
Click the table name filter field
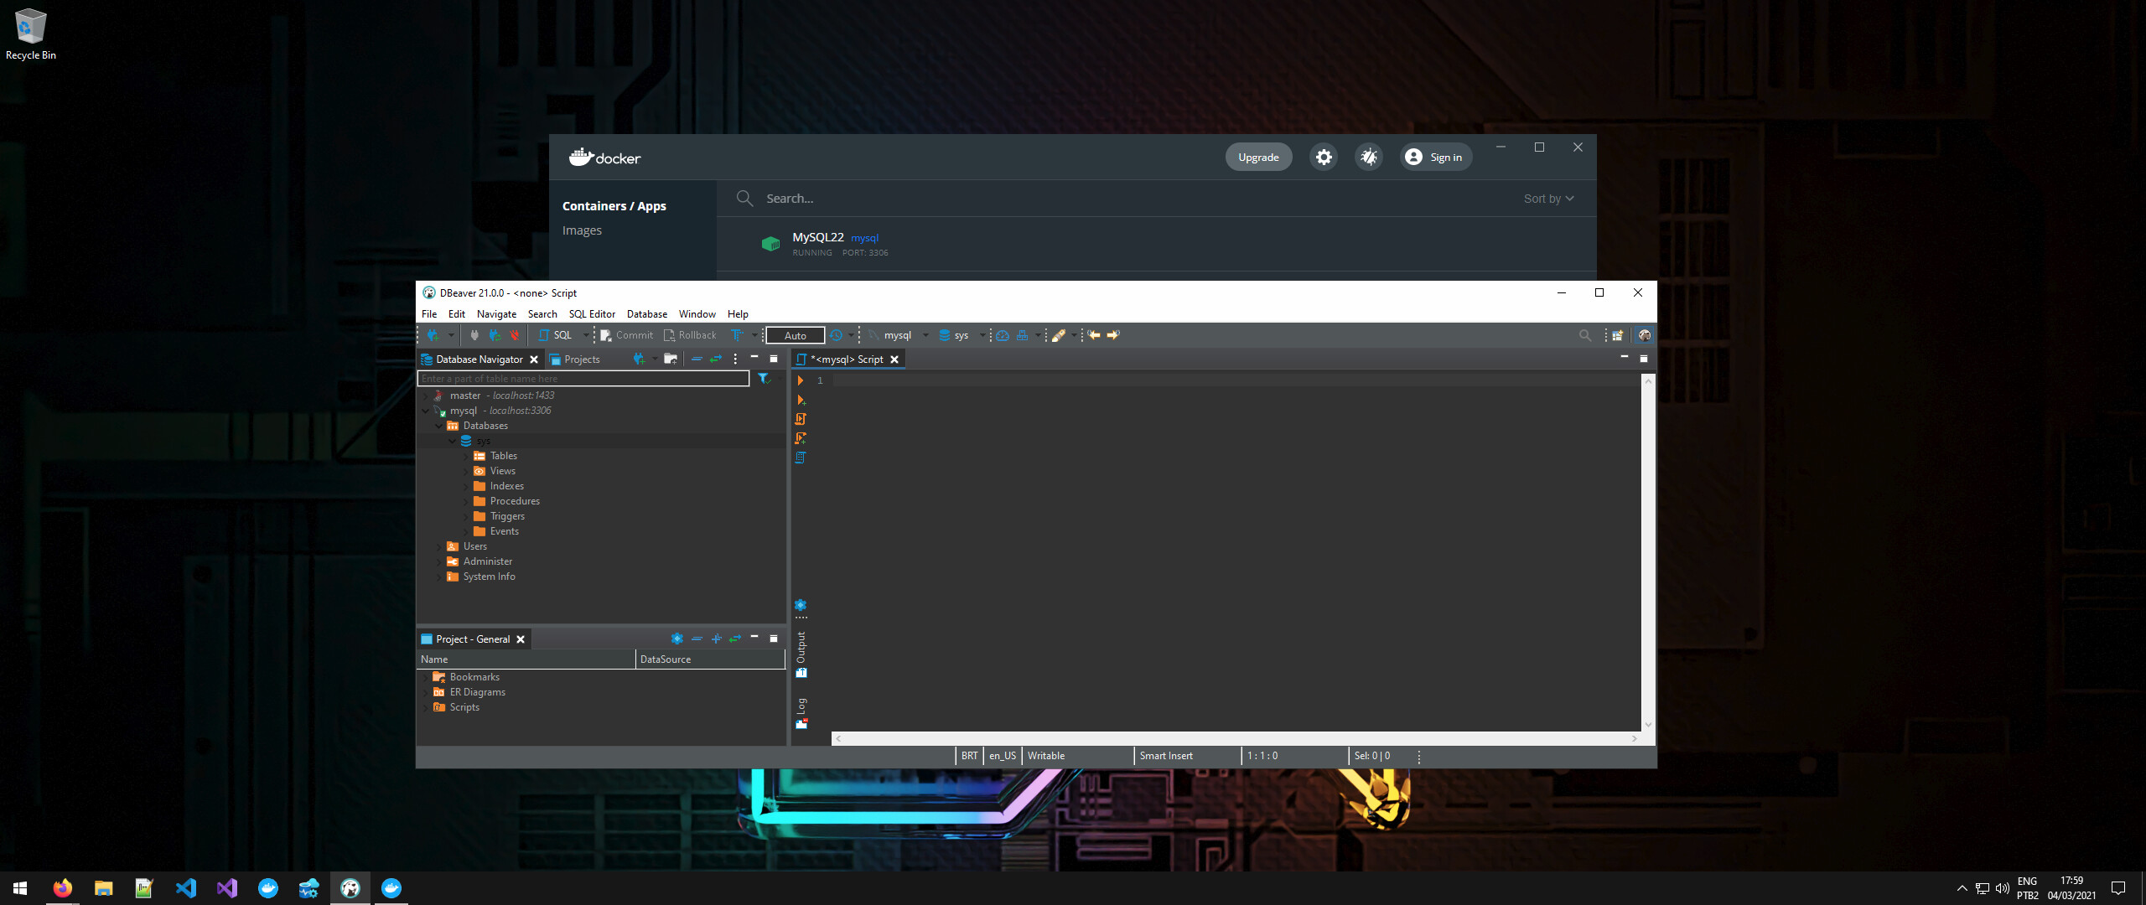583,379
